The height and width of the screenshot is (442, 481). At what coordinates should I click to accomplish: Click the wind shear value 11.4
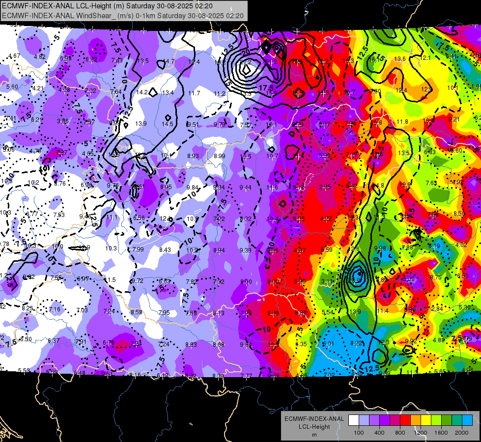pyautogui.click(x=383, y=311)
